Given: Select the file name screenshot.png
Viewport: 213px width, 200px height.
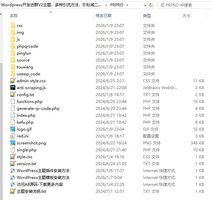Looking at the screenshot, I should pyautogui.click(x=31, y=143).
